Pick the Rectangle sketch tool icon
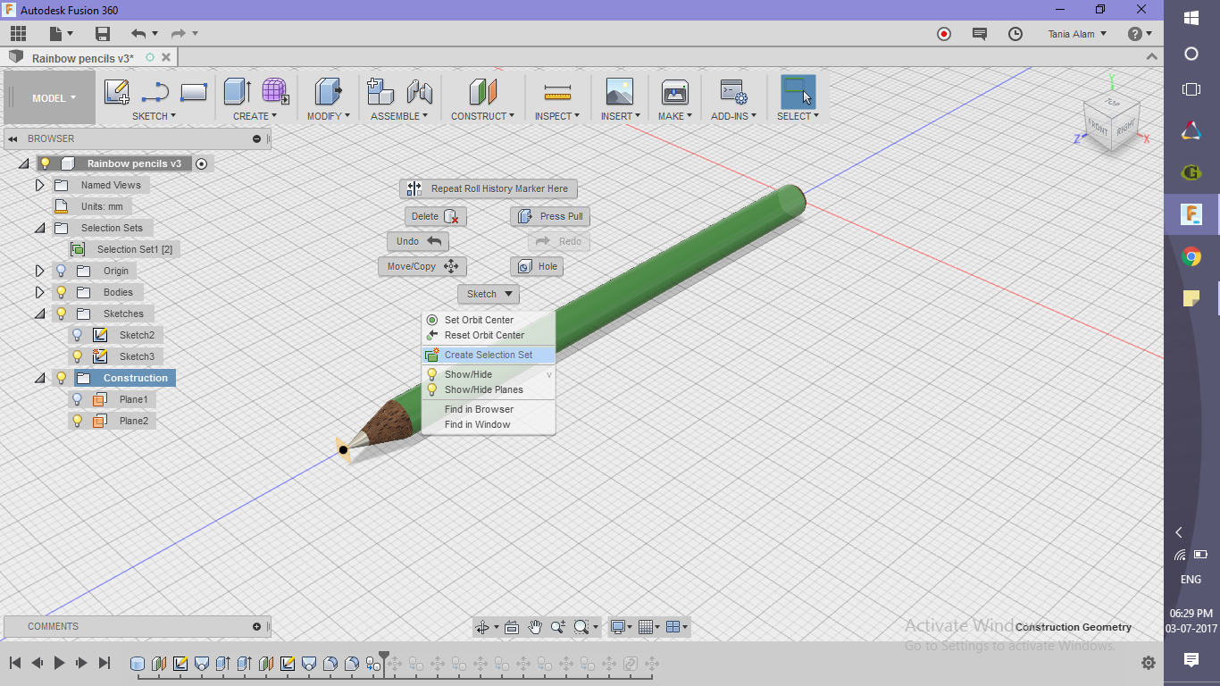 pyautogui.click(x=194, y=92)
